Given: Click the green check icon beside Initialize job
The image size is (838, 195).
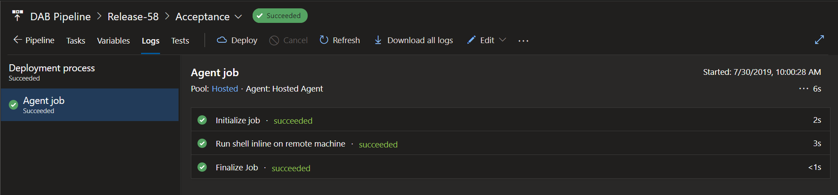Looking at the screenshot, I should coord(202,120).
